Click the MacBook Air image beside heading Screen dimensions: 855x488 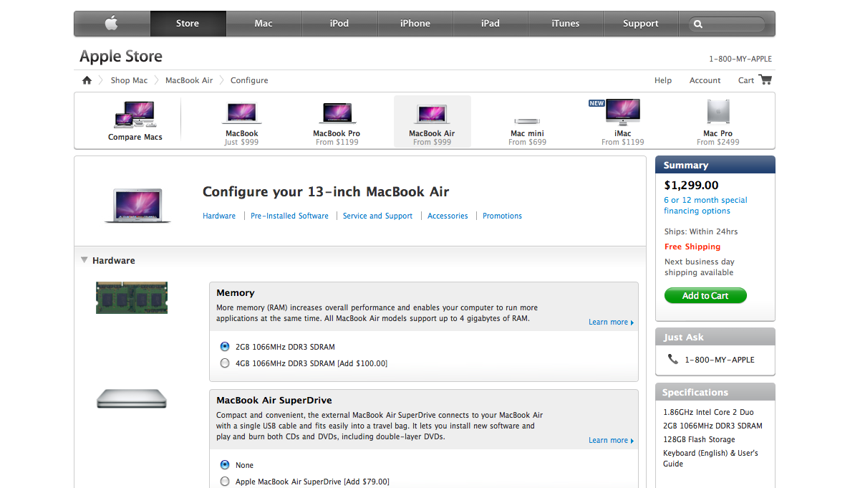click(138, 205)
